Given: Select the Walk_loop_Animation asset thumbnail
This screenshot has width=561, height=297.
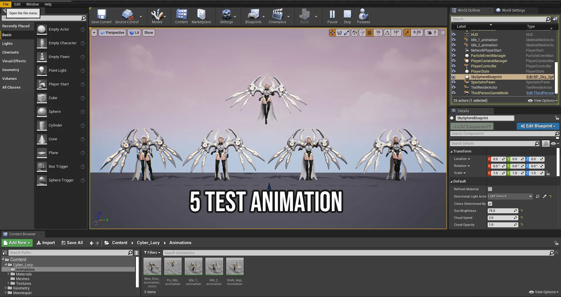Looking at the screenshot, I should (x=235, y=266).
